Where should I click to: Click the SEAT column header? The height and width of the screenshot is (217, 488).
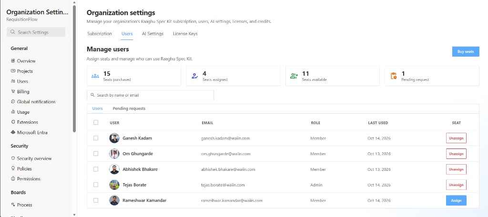click(x=456, y=123)
